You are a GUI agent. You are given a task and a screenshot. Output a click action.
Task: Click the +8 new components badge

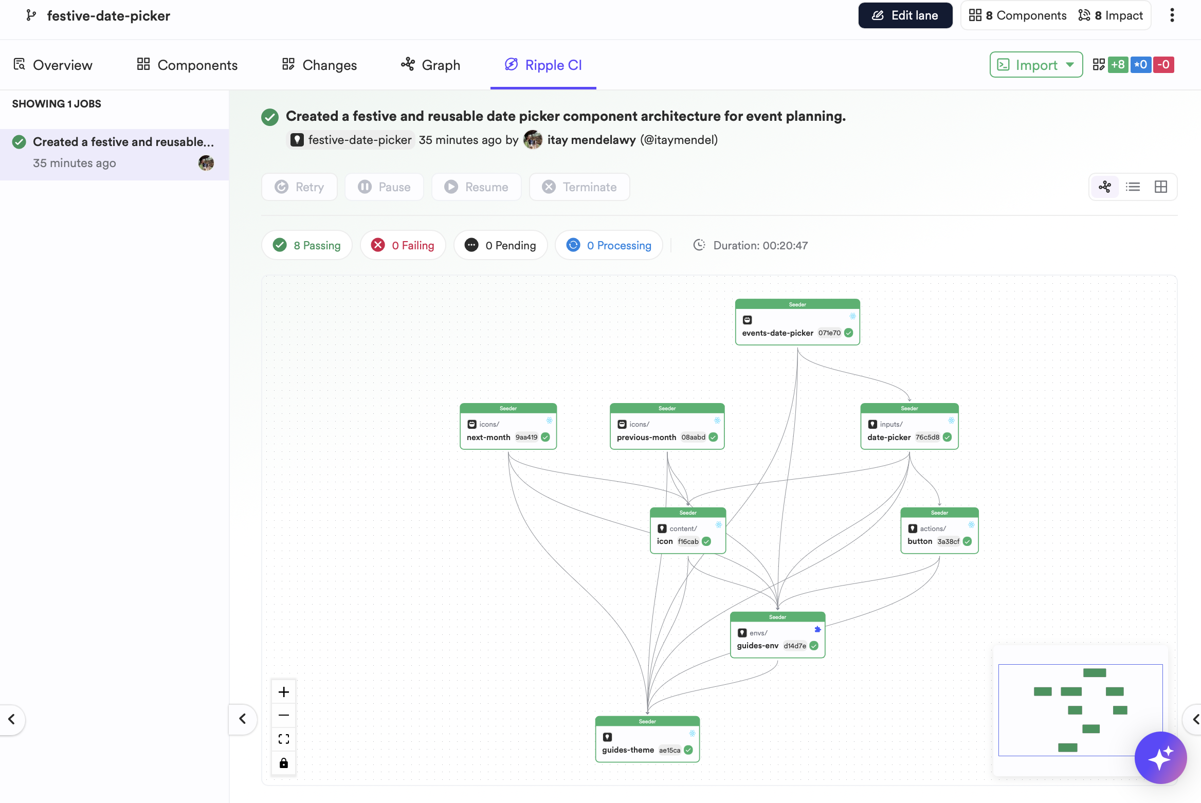1118,65
